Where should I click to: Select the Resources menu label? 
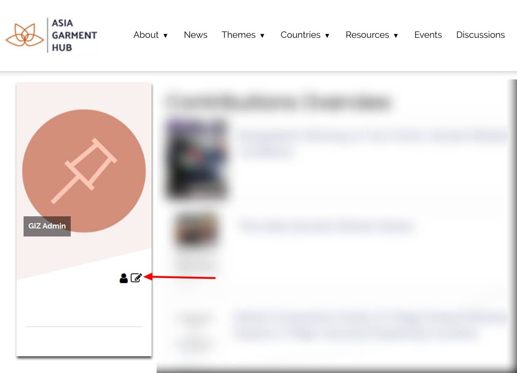click(367, 35)
